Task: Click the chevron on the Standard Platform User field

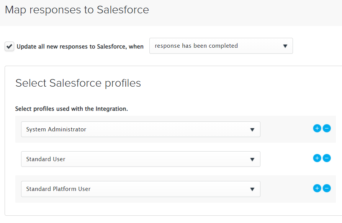Action: click(252, 189)
